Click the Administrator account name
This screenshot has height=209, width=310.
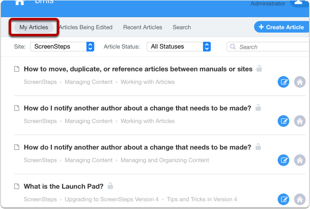pos(268,3)
